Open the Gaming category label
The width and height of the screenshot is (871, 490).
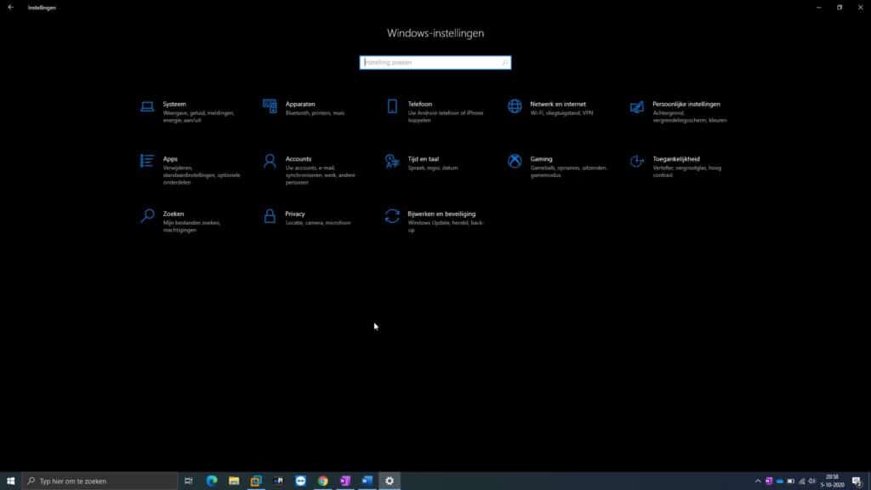541,159
